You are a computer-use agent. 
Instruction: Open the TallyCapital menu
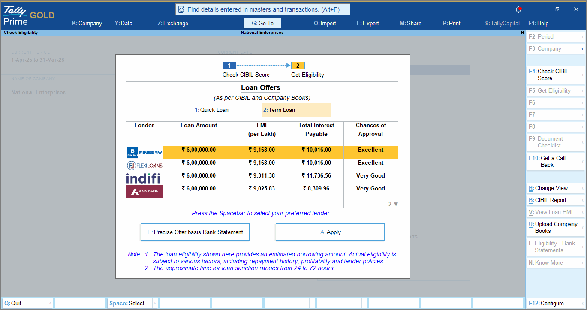pyautogui.click(x=502, y=23)
